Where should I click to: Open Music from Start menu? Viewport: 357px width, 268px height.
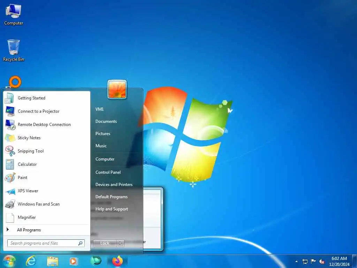pos(101,146)
